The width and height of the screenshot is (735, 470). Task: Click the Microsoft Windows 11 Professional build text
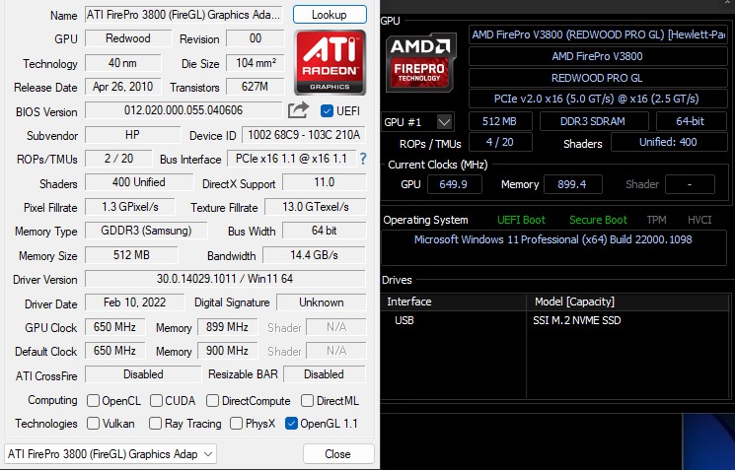point(553,239)
